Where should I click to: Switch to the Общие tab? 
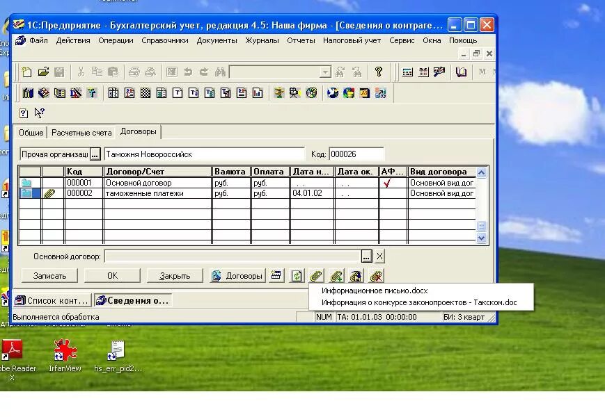tap(31, 133)
